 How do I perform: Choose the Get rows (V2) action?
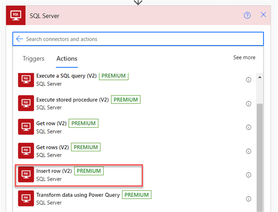click(x=52, y=147)
